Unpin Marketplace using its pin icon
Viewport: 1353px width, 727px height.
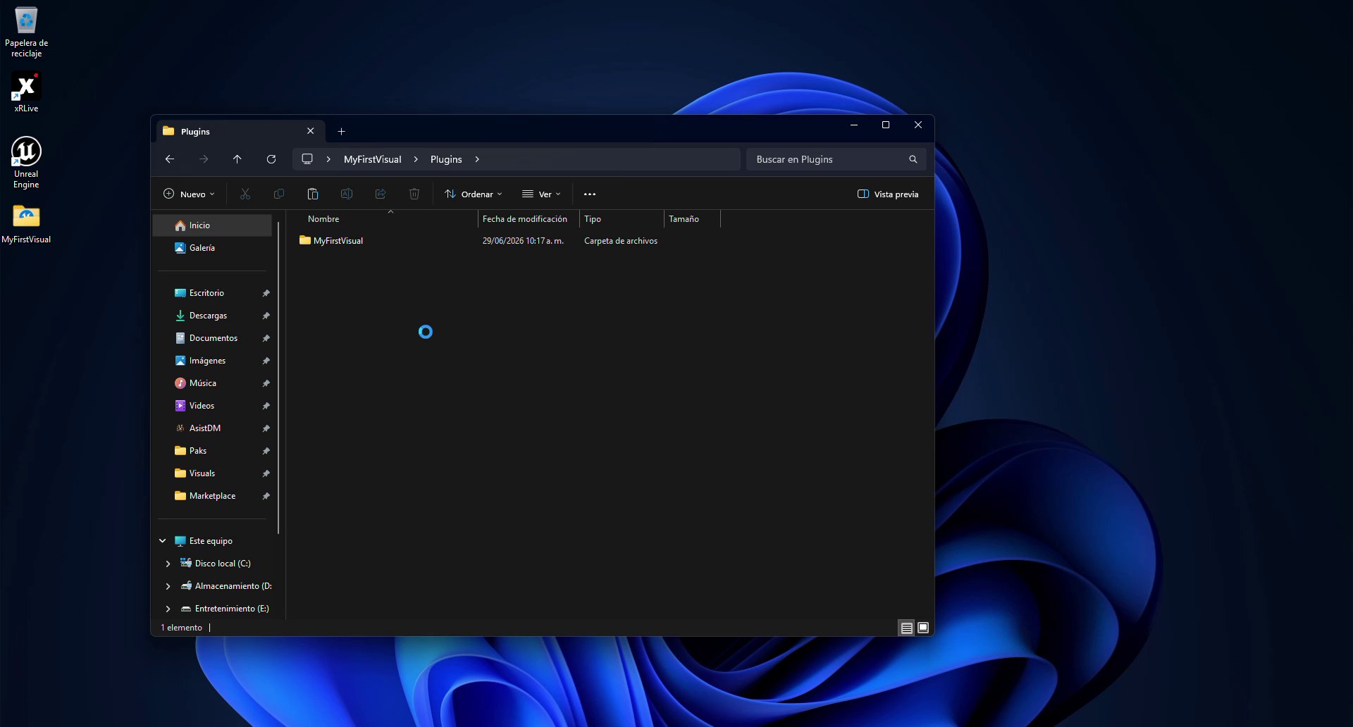tap(266, 496)
